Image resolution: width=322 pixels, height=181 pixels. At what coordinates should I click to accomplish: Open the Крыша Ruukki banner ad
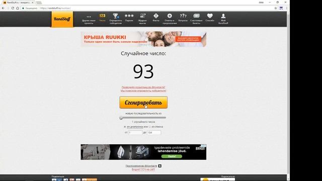point(143,39)
